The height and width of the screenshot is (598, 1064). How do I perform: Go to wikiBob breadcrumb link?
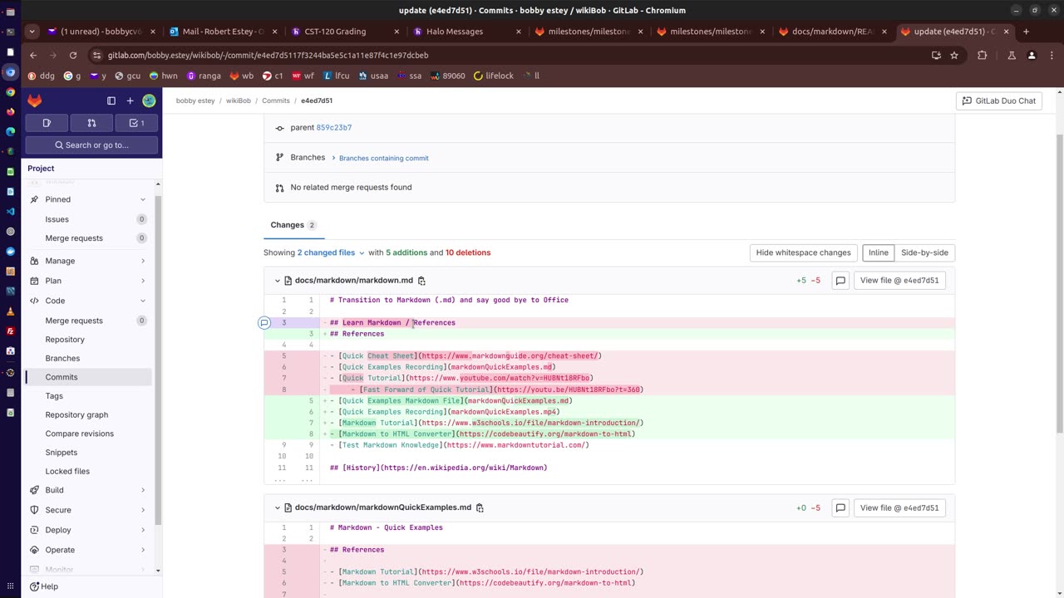tap(239, 100)
